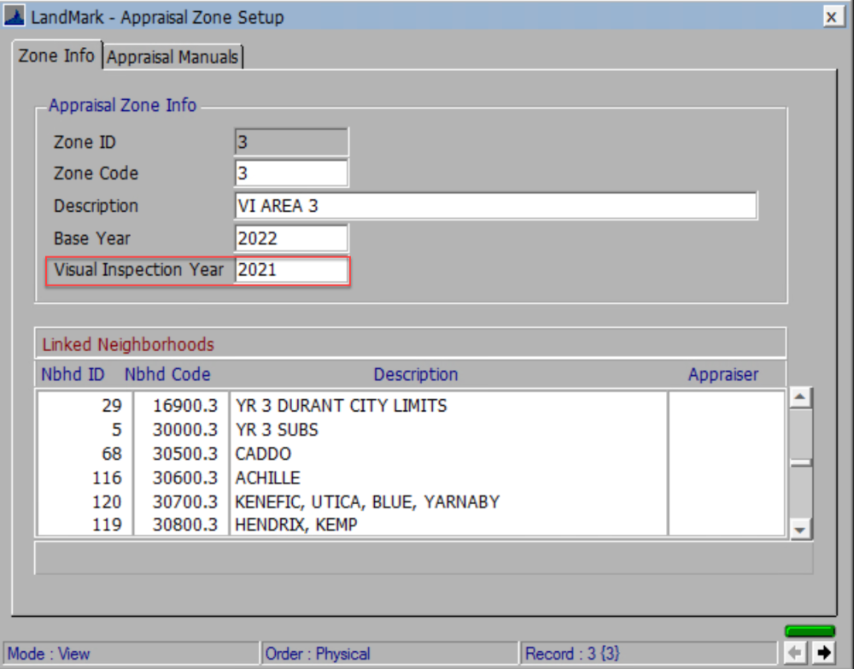This screenshot has height=669, width=854.
Task: Click the Description field containing VI AREA 3
Action: point(495,205)
